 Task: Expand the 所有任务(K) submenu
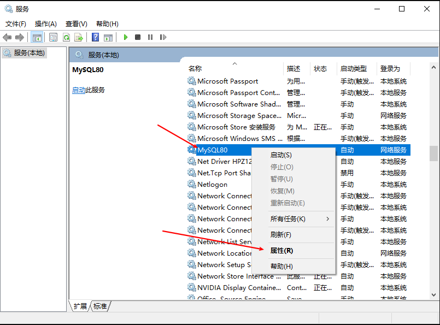[288, 218]
